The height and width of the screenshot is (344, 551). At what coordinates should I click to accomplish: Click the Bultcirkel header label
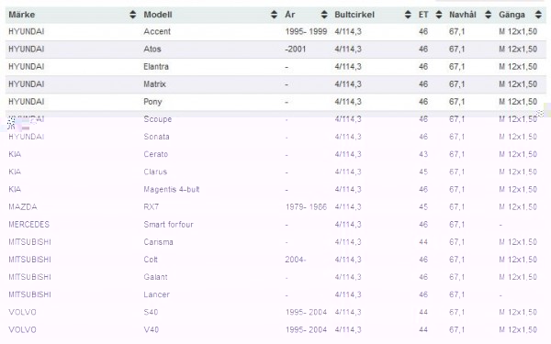[x=354, y=15]
